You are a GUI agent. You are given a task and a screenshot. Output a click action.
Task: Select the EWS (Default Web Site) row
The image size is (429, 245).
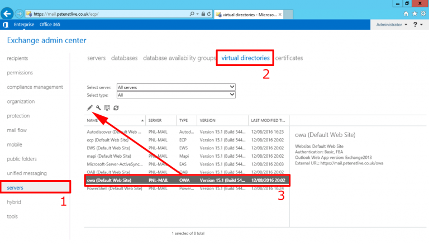(x=187, y=148)
